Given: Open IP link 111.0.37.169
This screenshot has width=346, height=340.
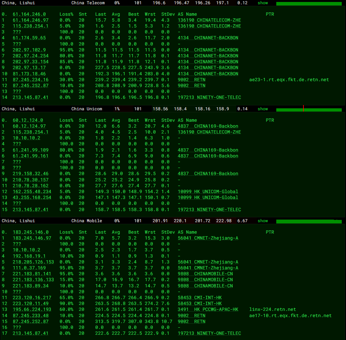Looking at the screenshot, I should [29, 268].
